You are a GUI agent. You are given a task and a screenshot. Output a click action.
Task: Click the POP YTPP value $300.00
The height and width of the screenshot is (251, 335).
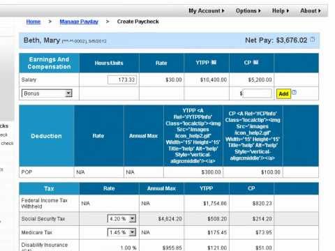211,172
